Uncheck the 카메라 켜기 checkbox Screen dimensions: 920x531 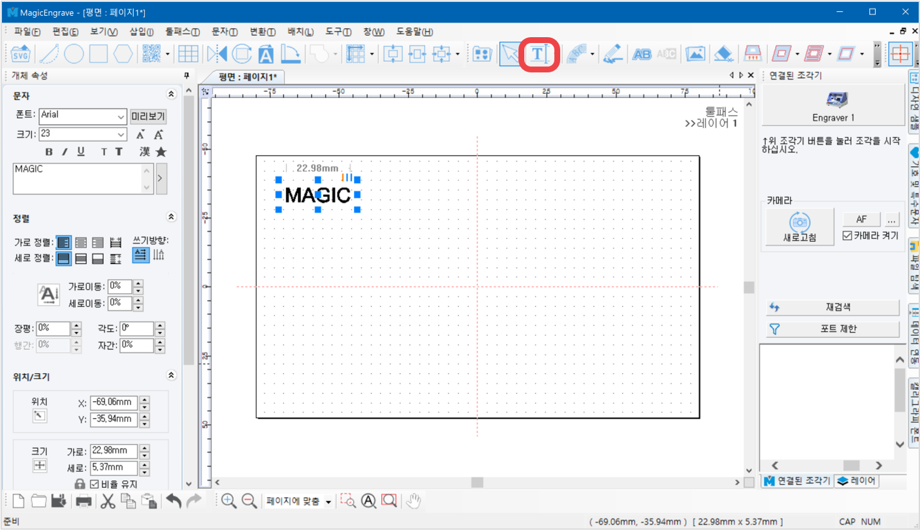(x=848, y=235)
